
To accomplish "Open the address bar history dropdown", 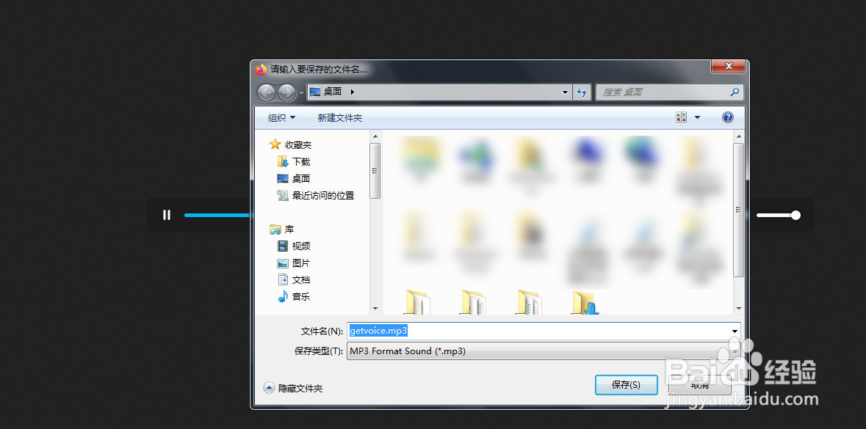I will click(x=565, y=92).
